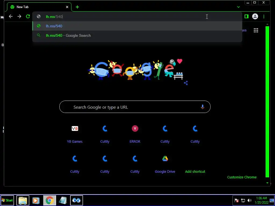Click the green vertical scrollbar
Viewport: 275px width, 206px height.
pyautogui.click(x=267, y=102)
